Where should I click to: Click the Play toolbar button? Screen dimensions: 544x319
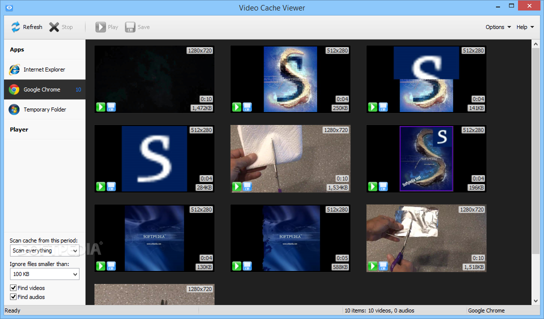[x=107, y=27]
